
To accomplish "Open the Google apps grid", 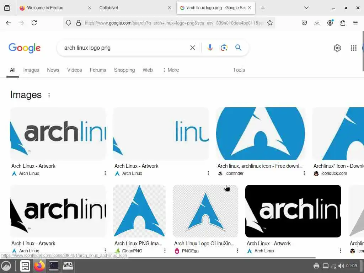I will pos(354,48).
